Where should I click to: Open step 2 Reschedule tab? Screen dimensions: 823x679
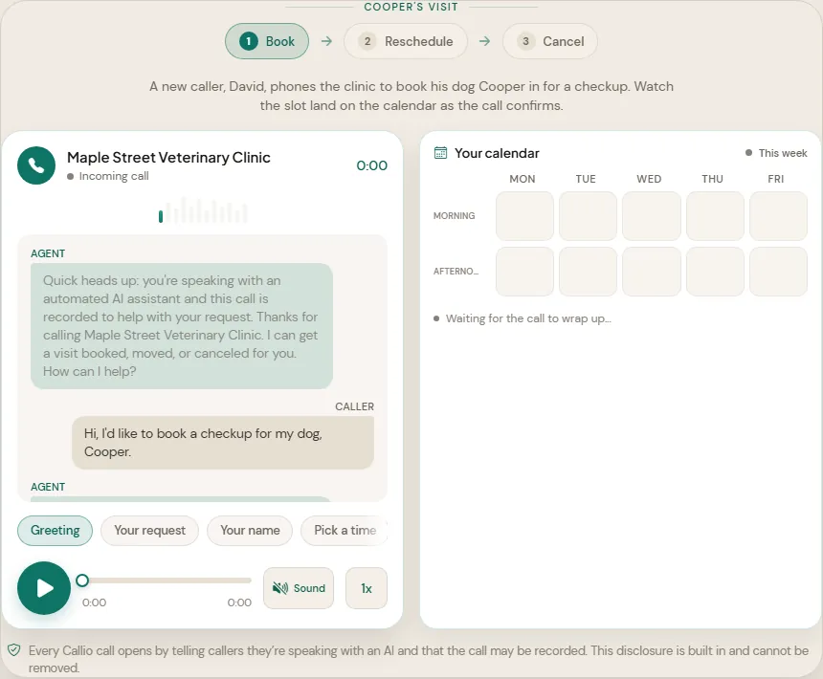(406, 41)
